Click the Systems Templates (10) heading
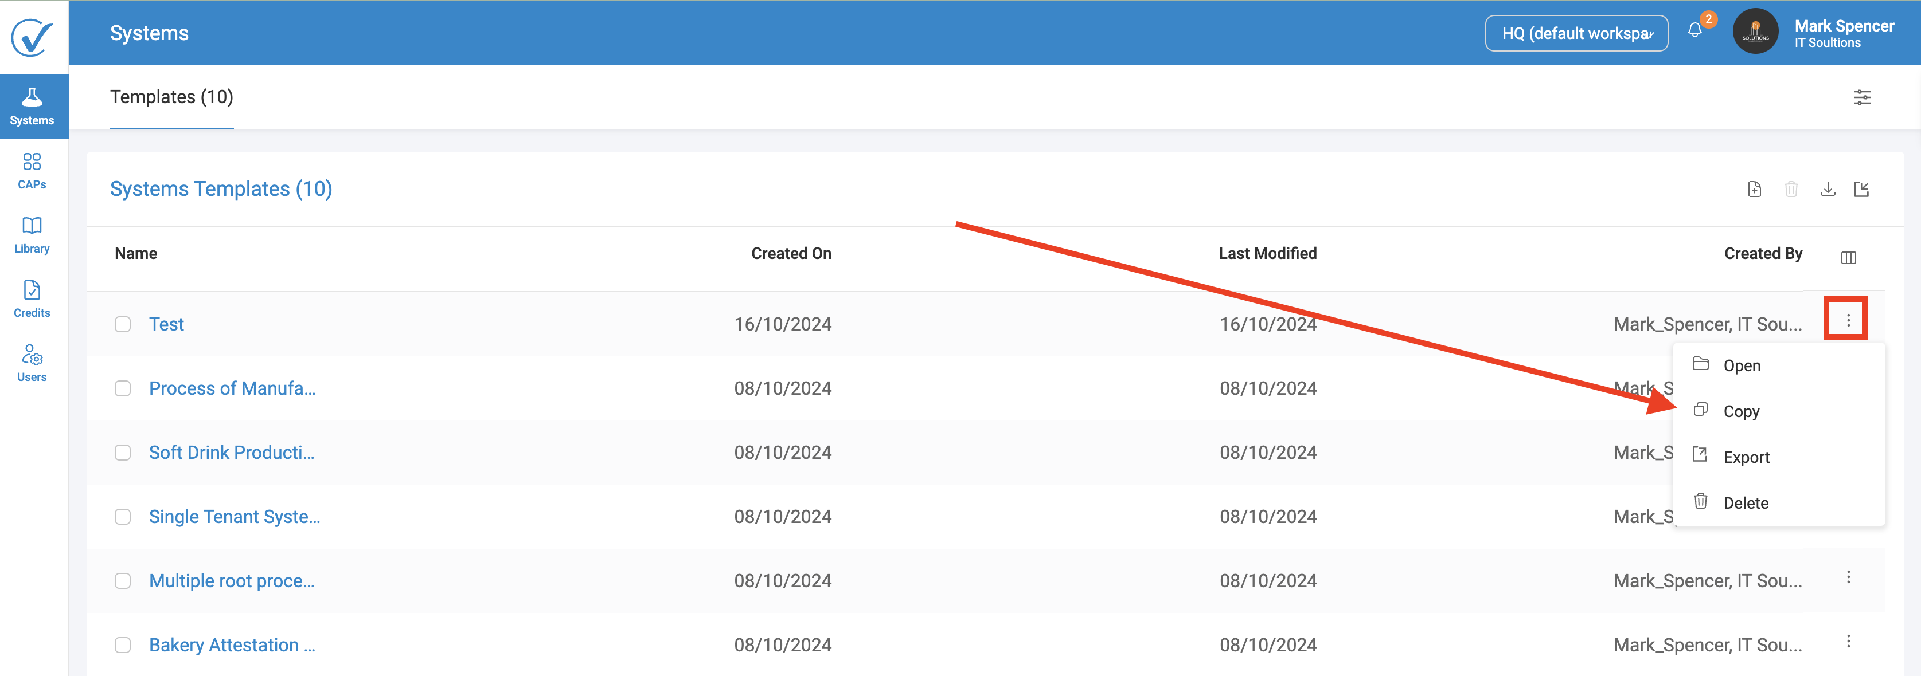The height and width of the screenshot is (676, 1921). point(221,189)
